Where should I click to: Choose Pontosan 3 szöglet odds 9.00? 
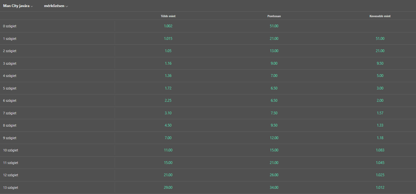[x=274, y=63]
